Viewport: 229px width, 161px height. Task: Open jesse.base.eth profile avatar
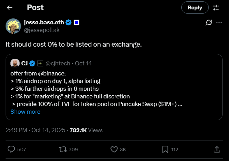[x=13, y=26]
